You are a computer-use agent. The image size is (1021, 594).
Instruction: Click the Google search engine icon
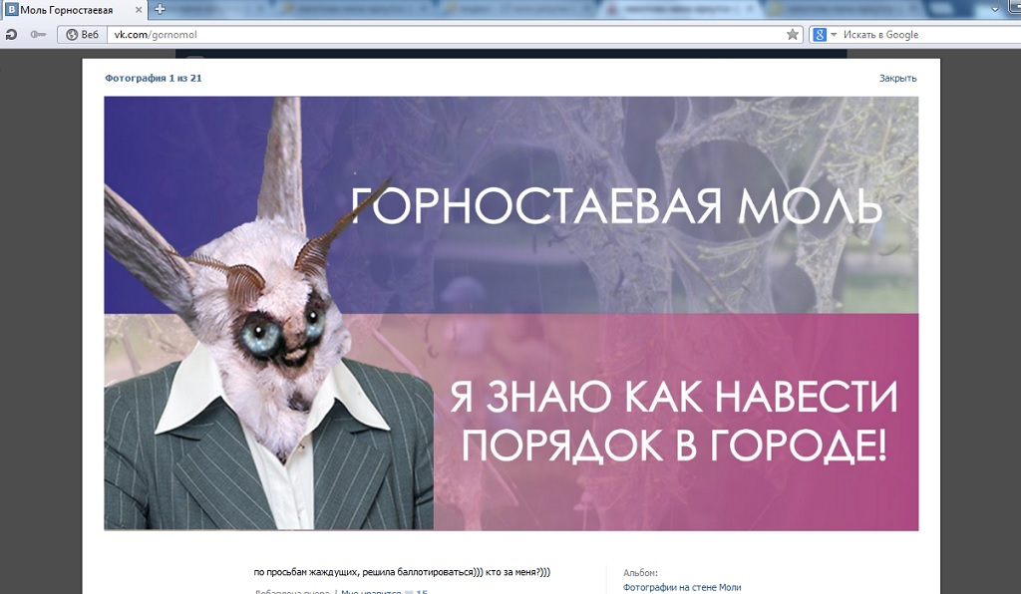819,35
